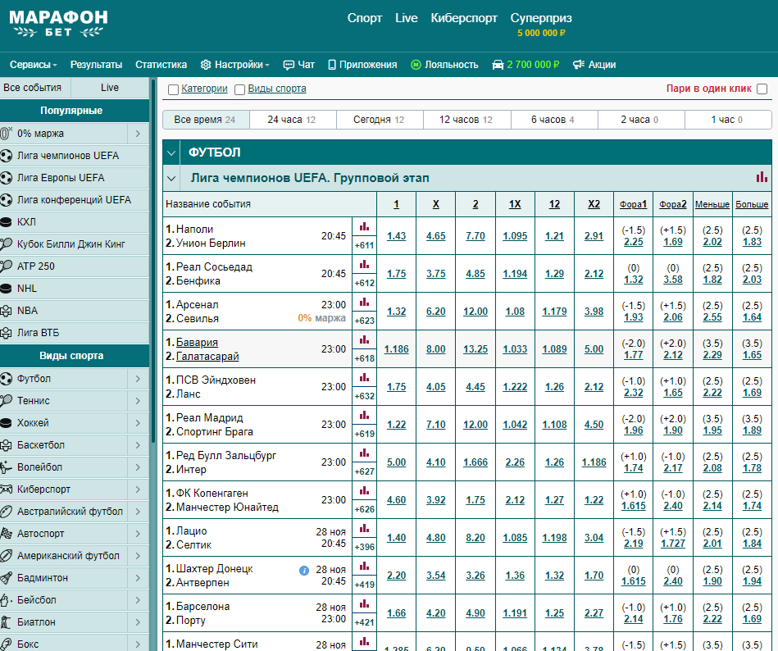Screen dimensions: 778x651
Task: Open the Сервисы dropdown menu
Action: click(x=34, y=65)
